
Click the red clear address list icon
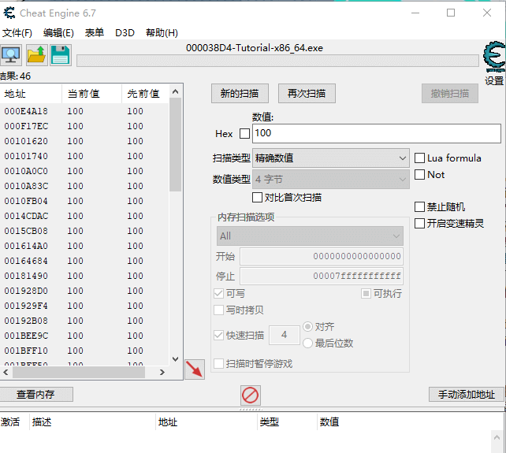(251, 395)
